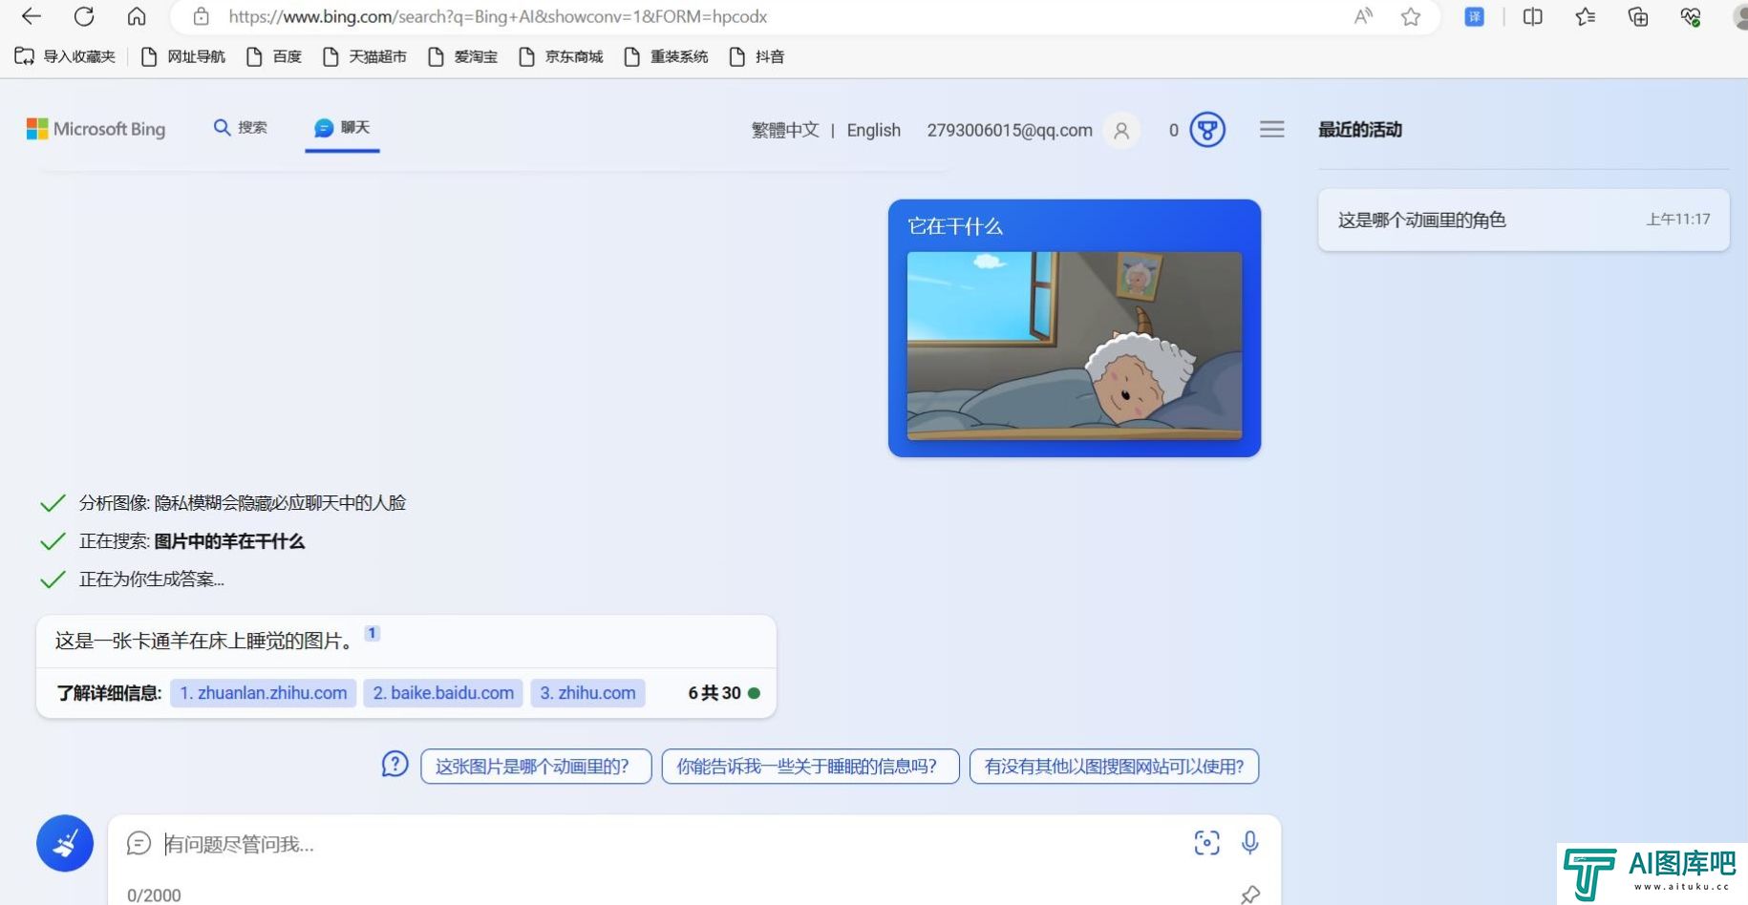Open the 重装系统 bookmark

click(x=666, y=56)
